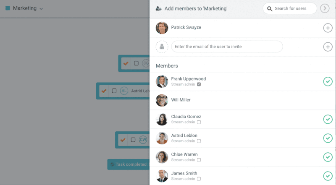
Task: Uncheck Stream admin for Frank Upperwood
Action: 199,84
